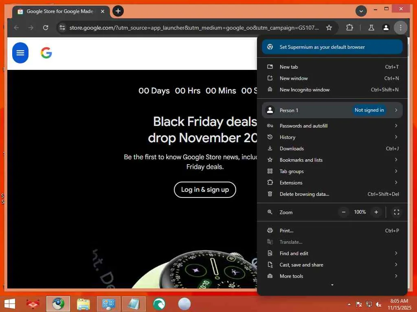The image size is (417, 312).
Task: Open the profile avatar in toolbar
Action: click(x=386, y=28)
